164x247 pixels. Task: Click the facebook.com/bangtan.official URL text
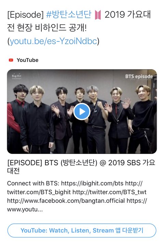tap(66, 201)
